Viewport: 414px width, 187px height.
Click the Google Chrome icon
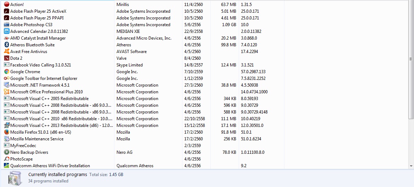pyautogui.click(x=7, y=72)
